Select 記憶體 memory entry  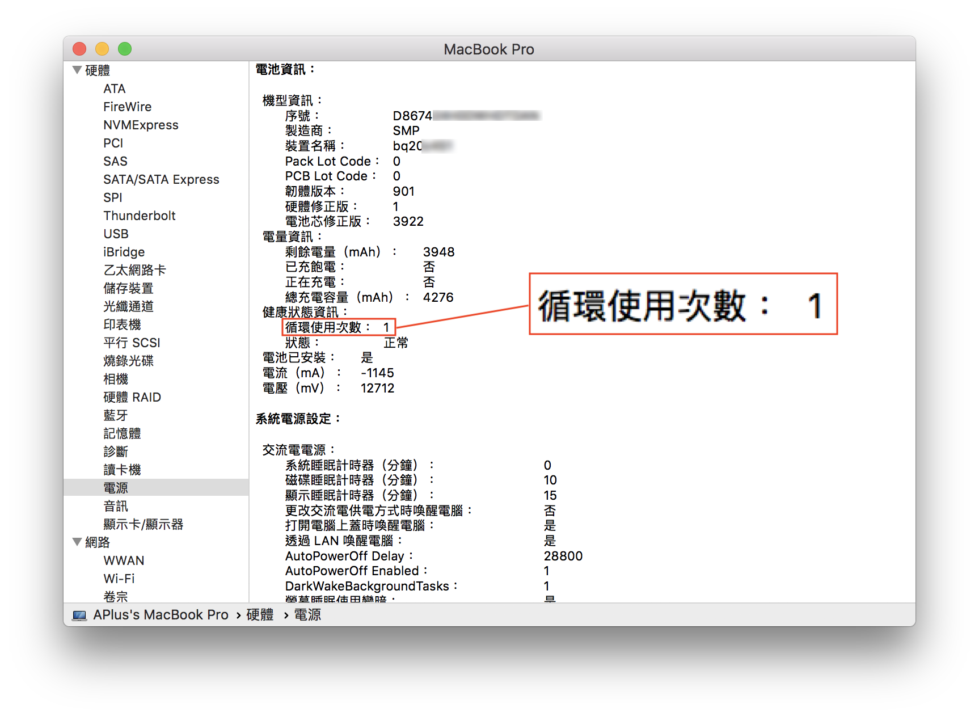(x=122, y=433)
